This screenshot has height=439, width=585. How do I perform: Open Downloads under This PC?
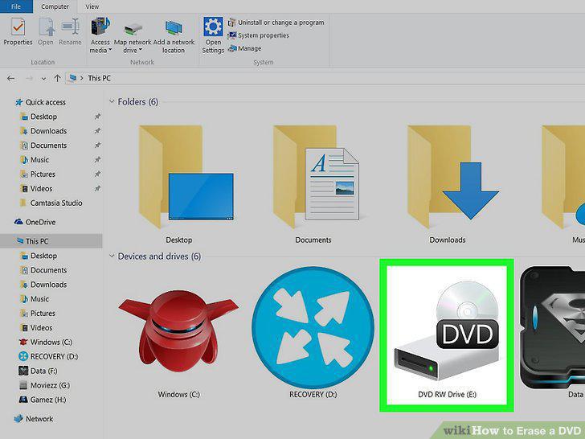[x=43, y=285]
